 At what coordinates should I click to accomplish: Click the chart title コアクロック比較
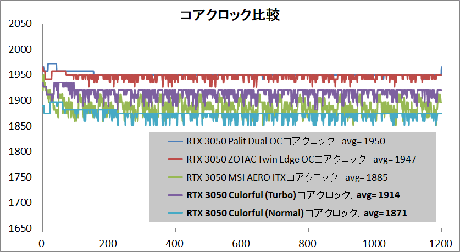coord(230,15)
